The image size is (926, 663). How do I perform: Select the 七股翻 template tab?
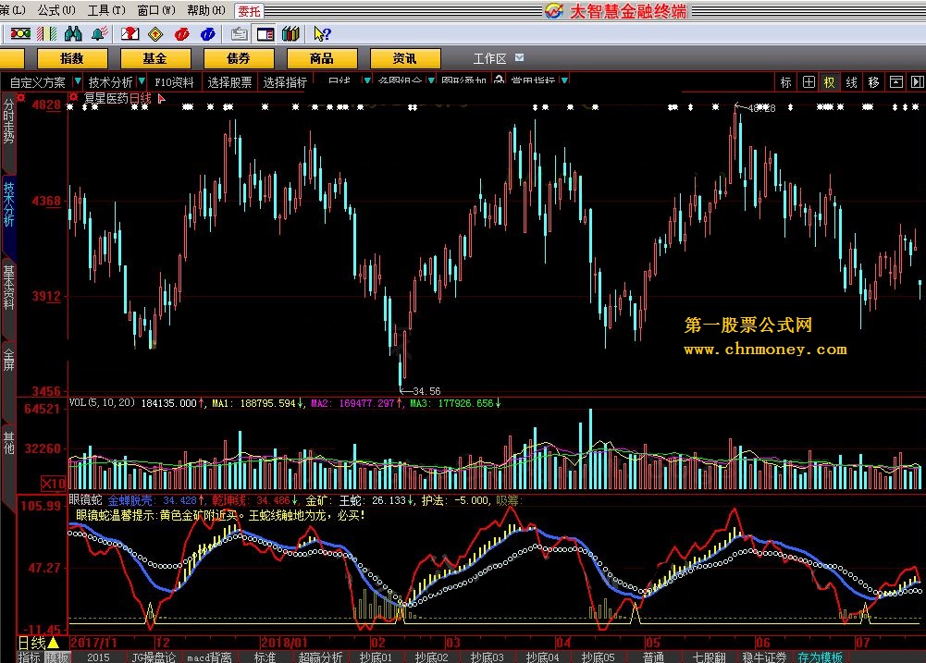pos(709,657)
